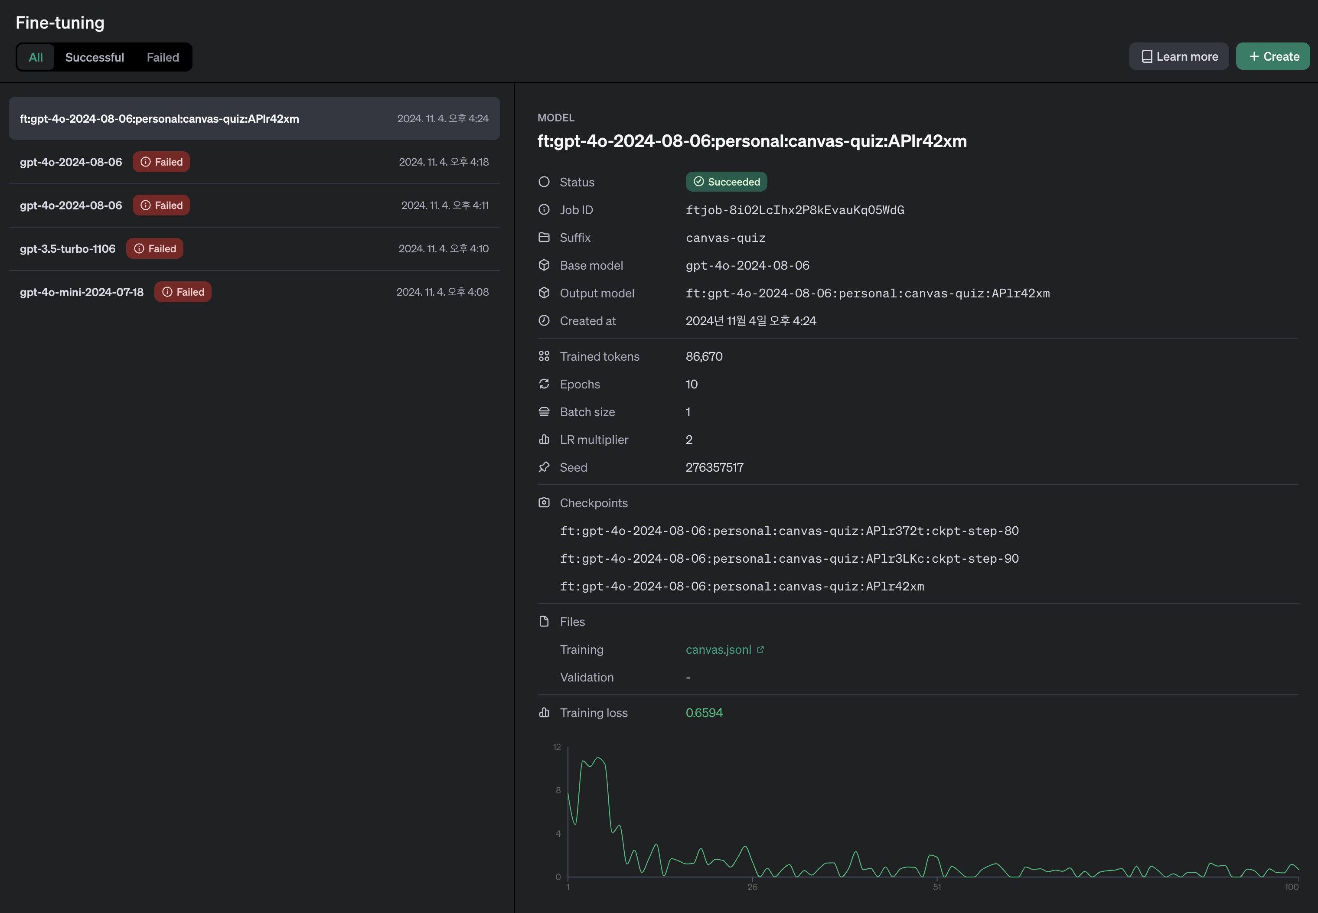Screen dimensions: 1318x913
Task: Select the gpt-4o-2024-08-06 job from 4:11
Action: point(254,205)
